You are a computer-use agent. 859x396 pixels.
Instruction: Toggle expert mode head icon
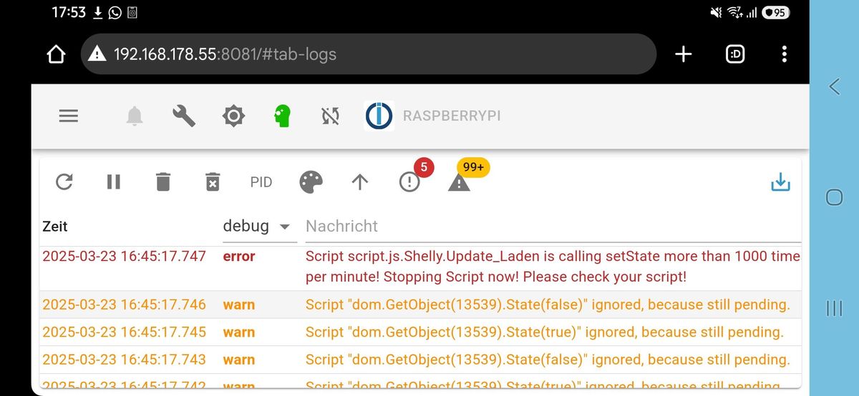pyautogui.click(x=283, y=116)
